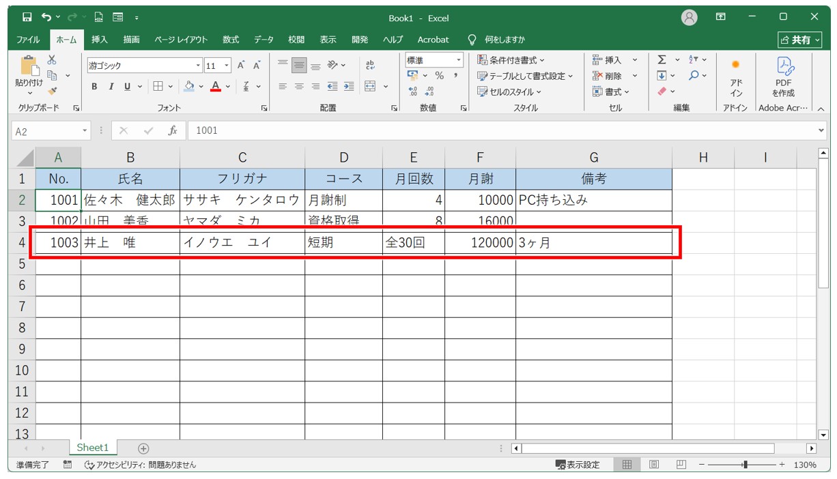
Task: Click the Increase Decimal icon
Action: (413, 91)
